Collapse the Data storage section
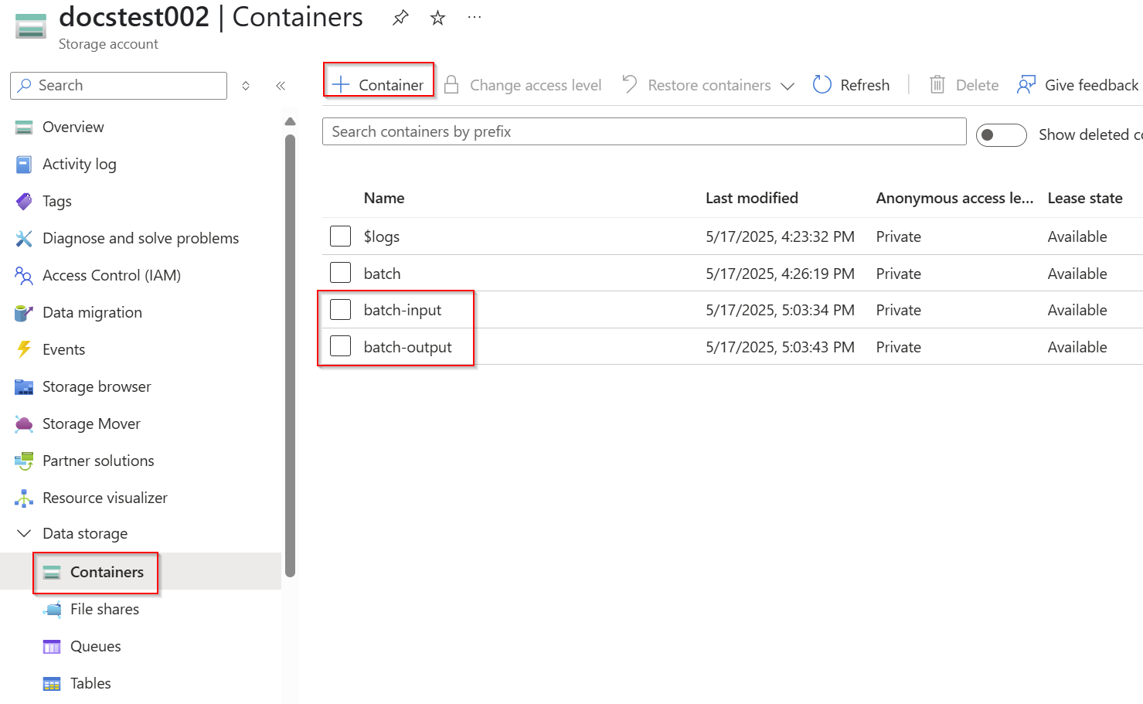Image resolution: width=1143 pixels, height=704 pixels. [x=24, y=534]
